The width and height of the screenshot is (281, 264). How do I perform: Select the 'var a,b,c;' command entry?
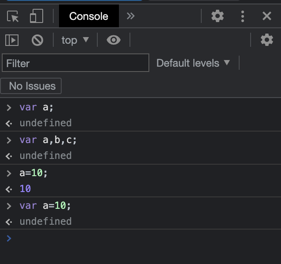[48, 140]
